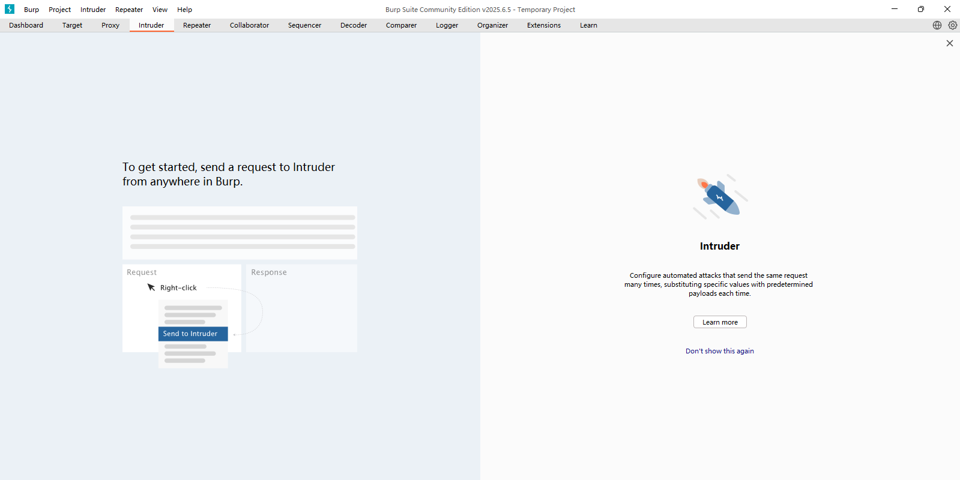Viewport: 960px width, 480px height.
Task: Switch to the Dashboard tab
Action: tap(26, 25)
